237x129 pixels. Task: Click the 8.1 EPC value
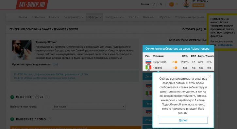point(194,62)
